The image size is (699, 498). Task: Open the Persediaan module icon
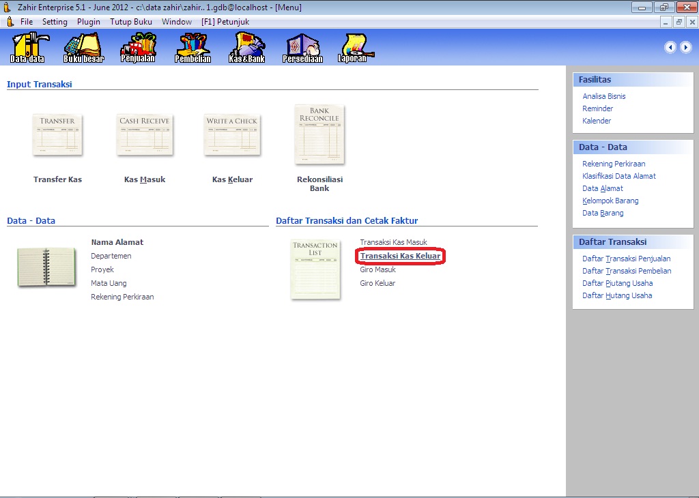302,47
